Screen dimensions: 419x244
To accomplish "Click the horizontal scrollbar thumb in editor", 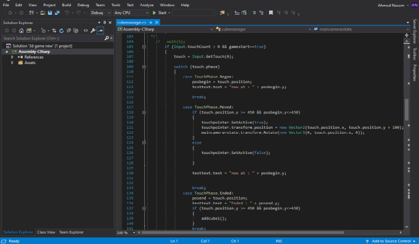I will [x=243, y=232].
